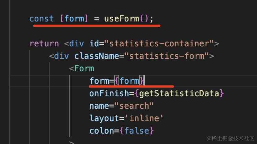257x144 pixels.
Task: Click the outer div tag name
Action: click(x=77, y=44)
